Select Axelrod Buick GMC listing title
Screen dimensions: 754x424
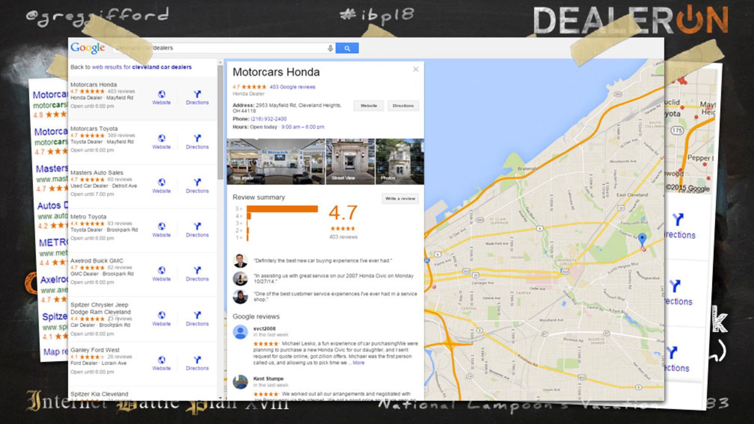[97, 261]
